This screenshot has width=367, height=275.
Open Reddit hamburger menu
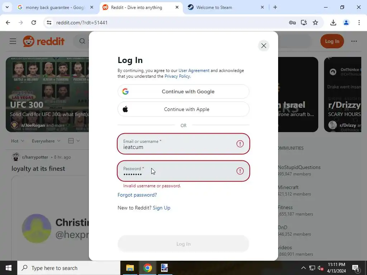13,41
